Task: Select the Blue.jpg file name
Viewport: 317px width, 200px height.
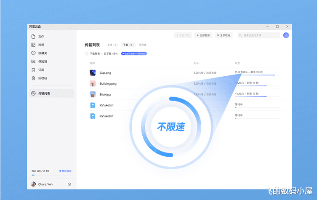Action: point(105,94)
